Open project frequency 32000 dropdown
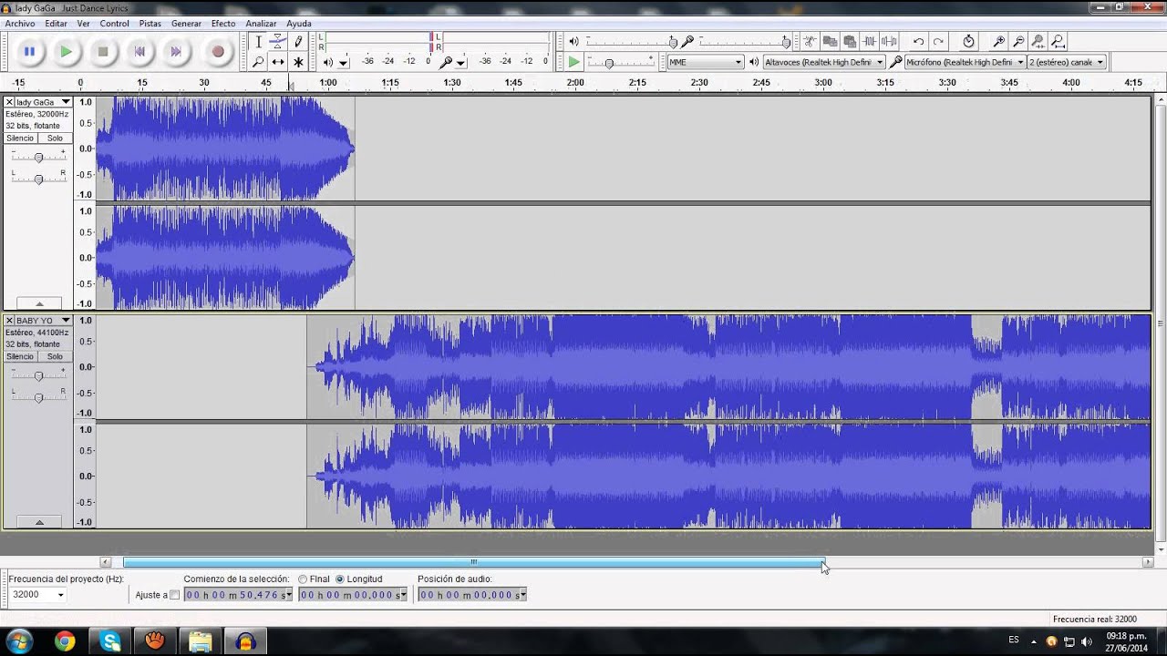 [37, 594]
